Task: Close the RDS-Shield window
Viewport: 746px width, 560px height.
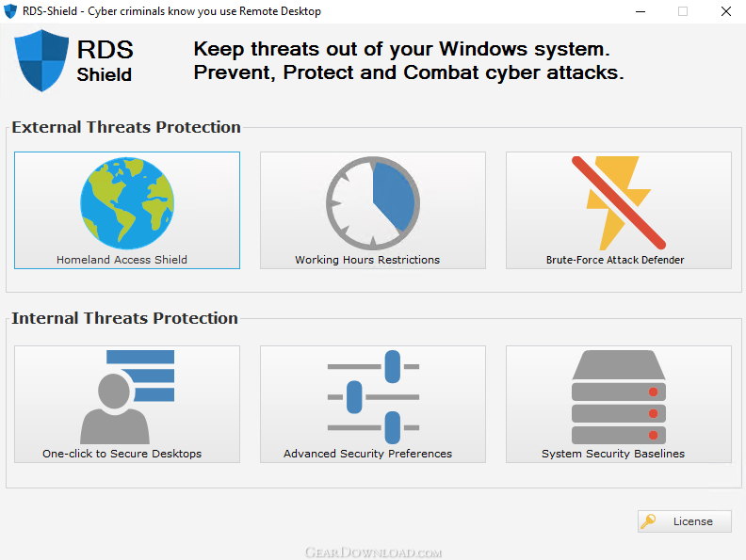Action: 725,11
